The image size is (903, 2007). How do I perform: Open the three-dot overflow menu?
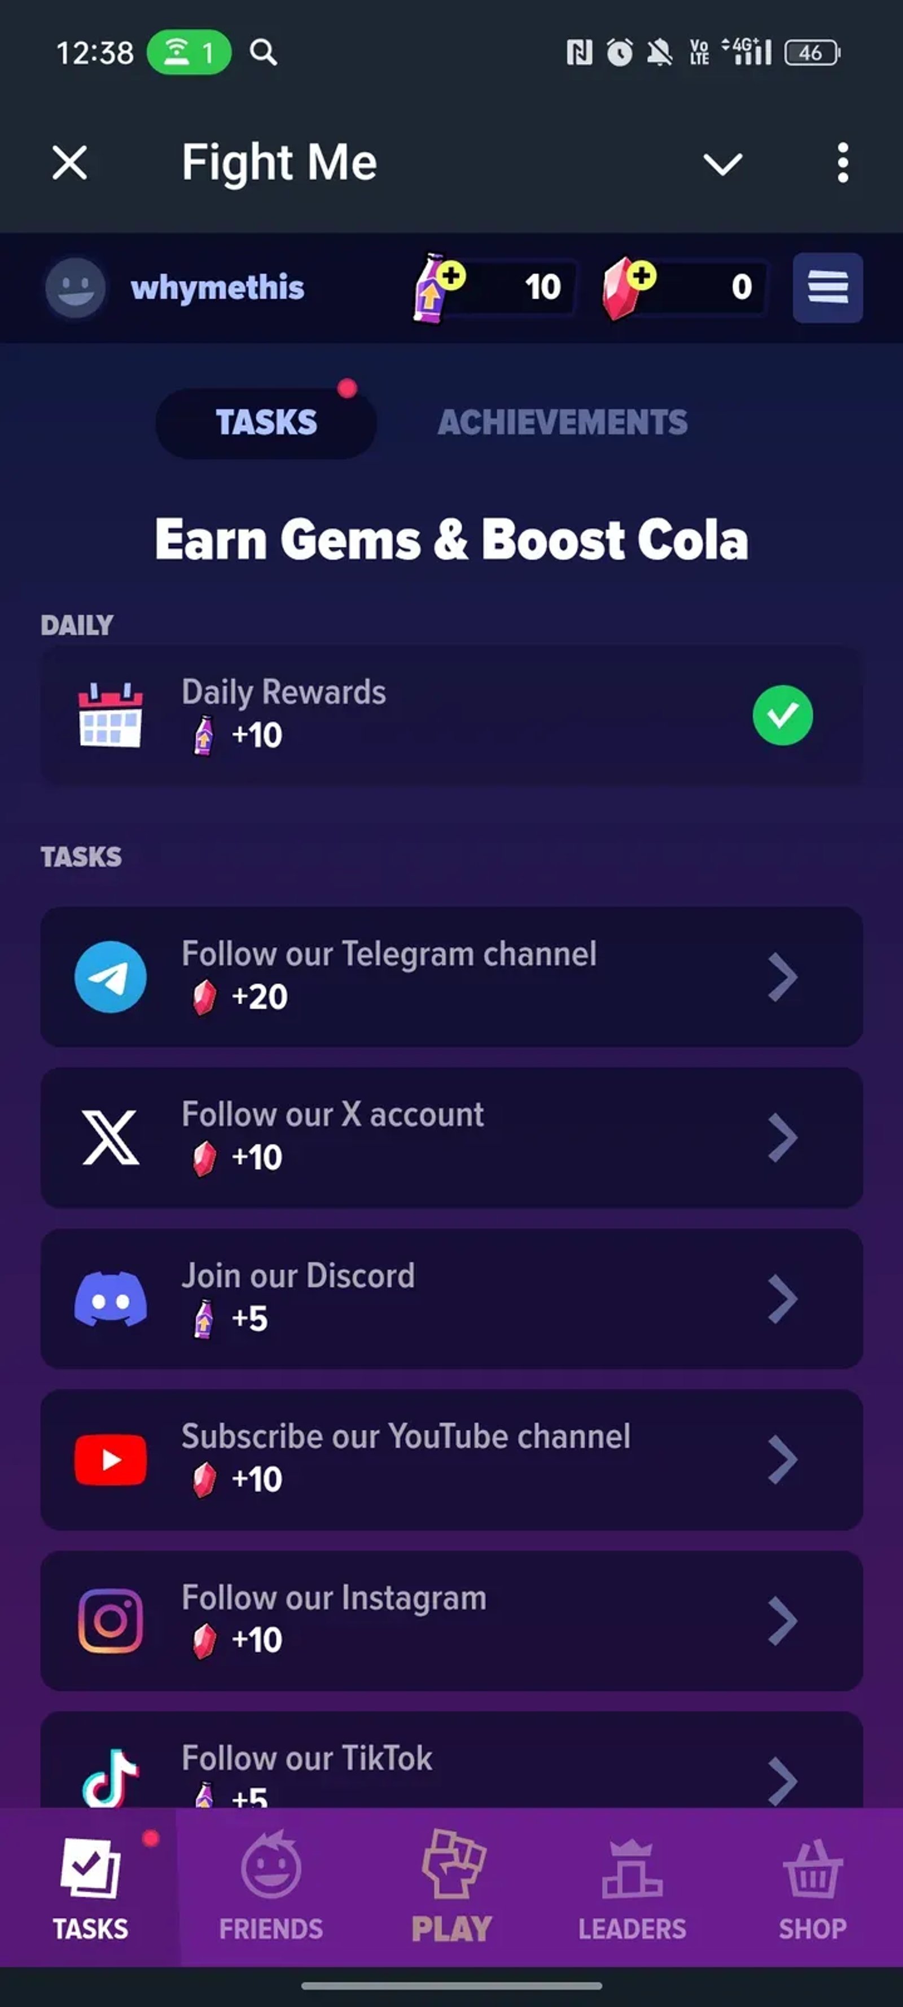[842, 163]
